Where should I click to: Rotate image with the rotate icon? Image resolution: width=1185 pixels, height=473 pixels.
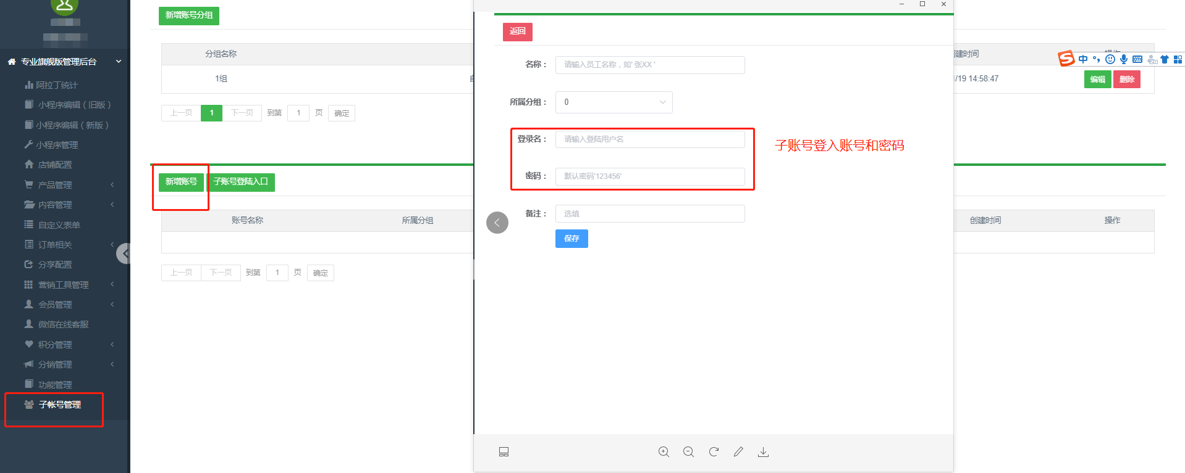point(714,452)
